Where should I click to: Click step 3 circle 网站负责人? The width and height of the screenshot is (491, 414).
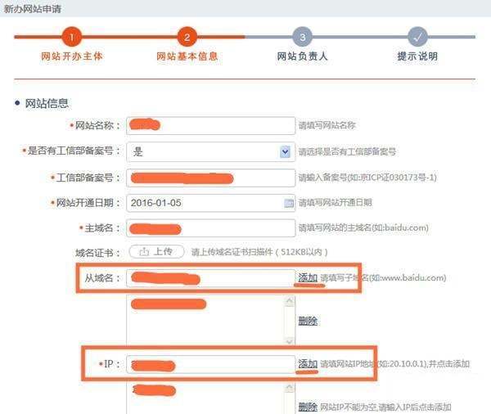coord(303,37)
